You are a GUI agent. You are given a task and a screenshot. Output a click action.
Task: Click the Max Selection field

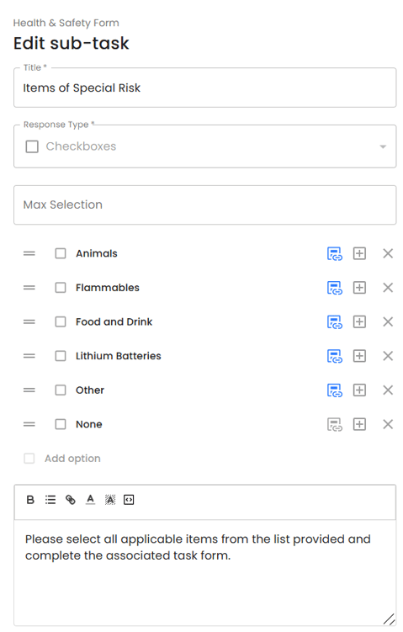pos(204,204)
